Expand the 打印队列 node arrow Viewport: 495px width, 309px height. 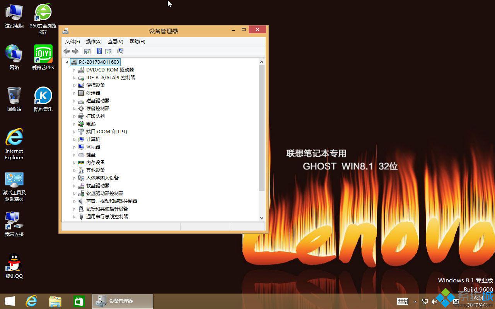coord(75,116)
